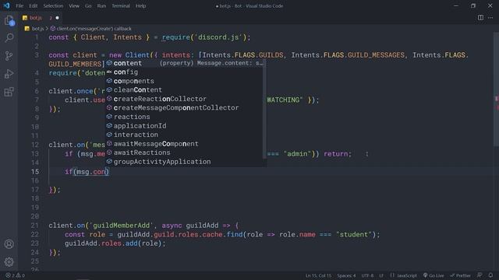The height and width of the screenshot is (280, 499).
Task: Close the unsaved bot.js tab dot
Action: [x=57, y=18]
